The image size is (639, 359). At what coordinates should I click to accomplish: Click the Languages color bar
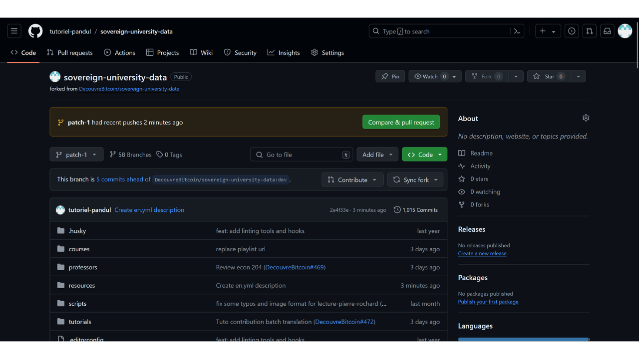coord(523,340)
